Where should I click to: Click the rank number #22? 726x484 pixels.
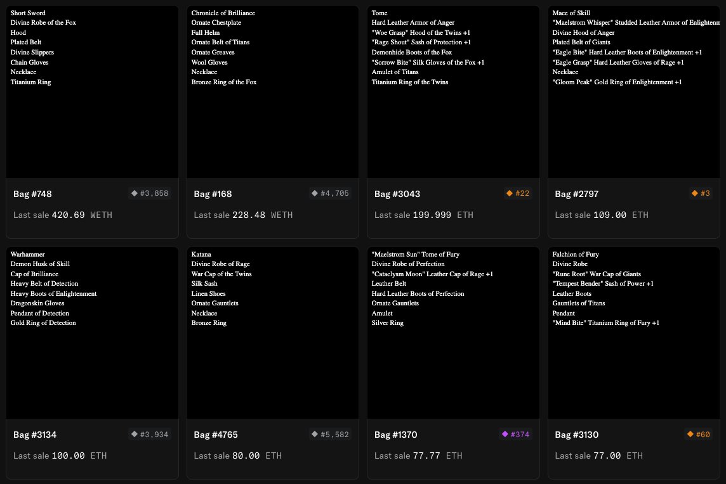(522, 193)
